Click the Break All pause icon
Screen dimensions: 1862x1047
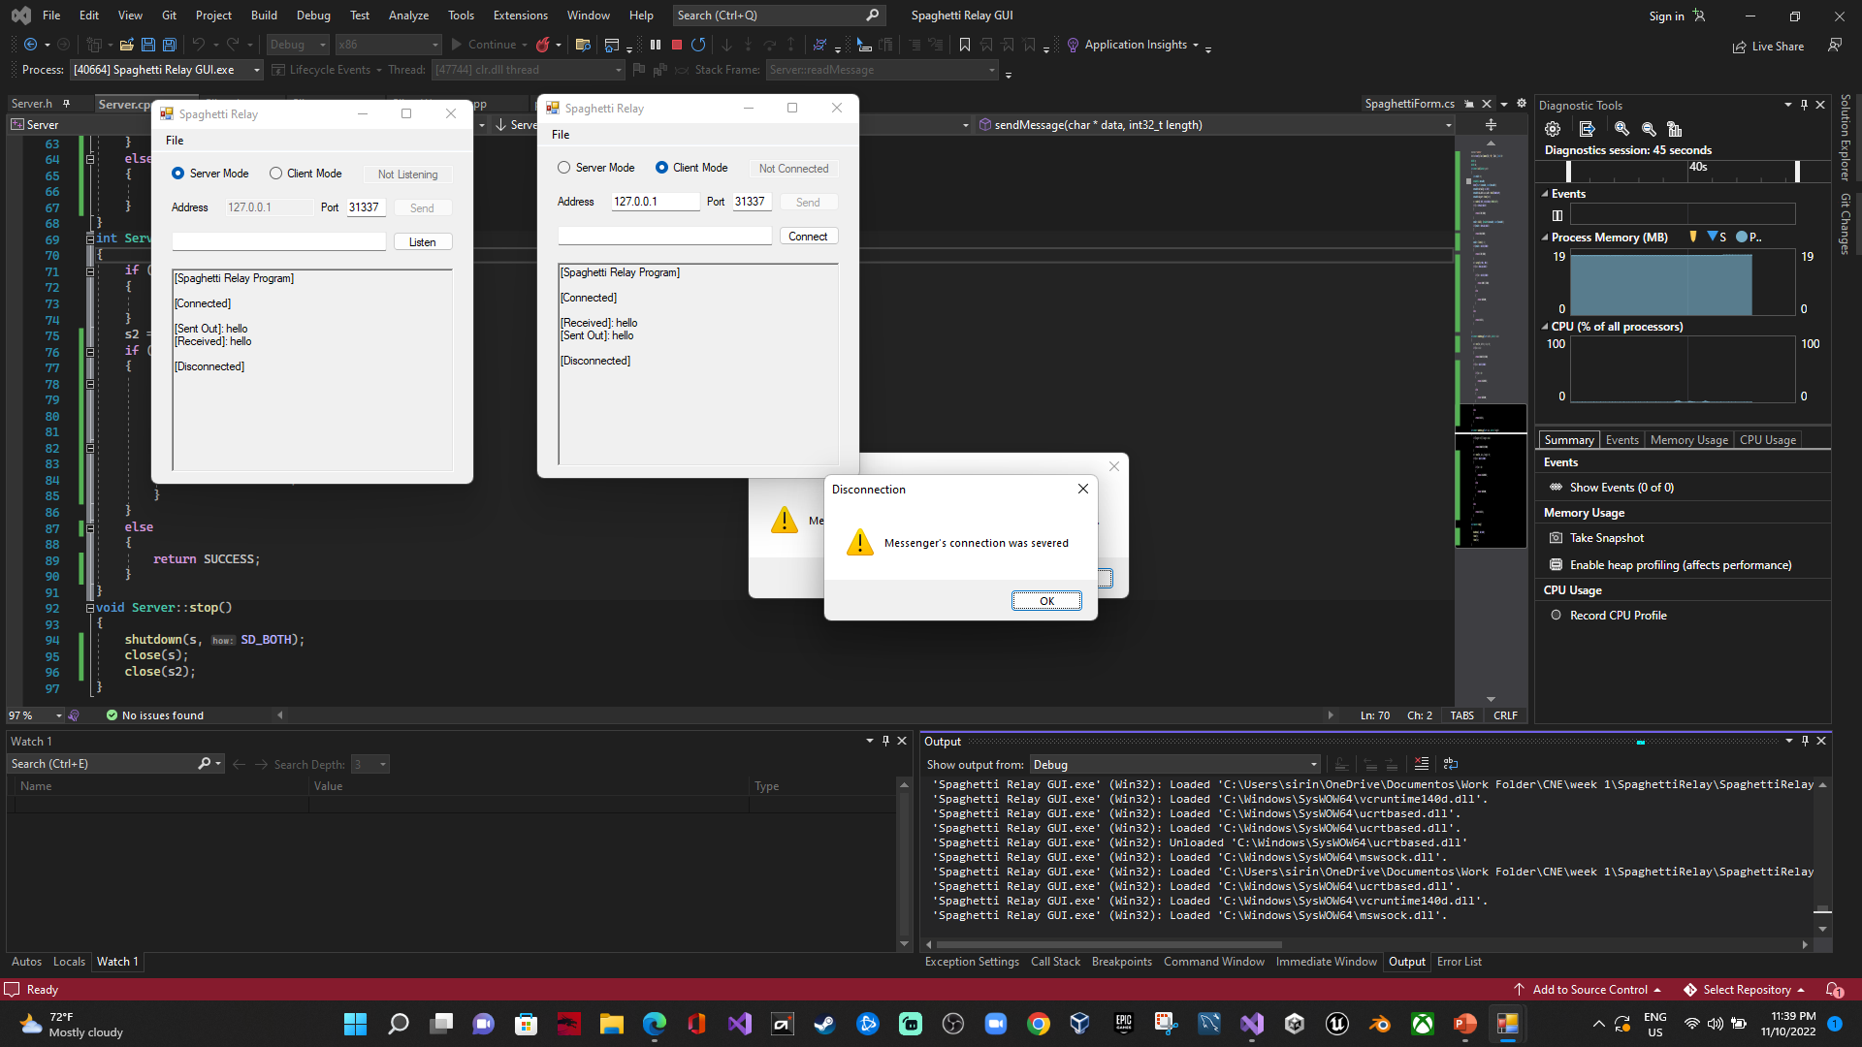tap(656, 45)
